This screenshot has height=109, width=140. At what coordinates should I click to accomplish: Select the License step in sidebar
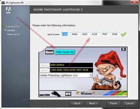point(11,31)
